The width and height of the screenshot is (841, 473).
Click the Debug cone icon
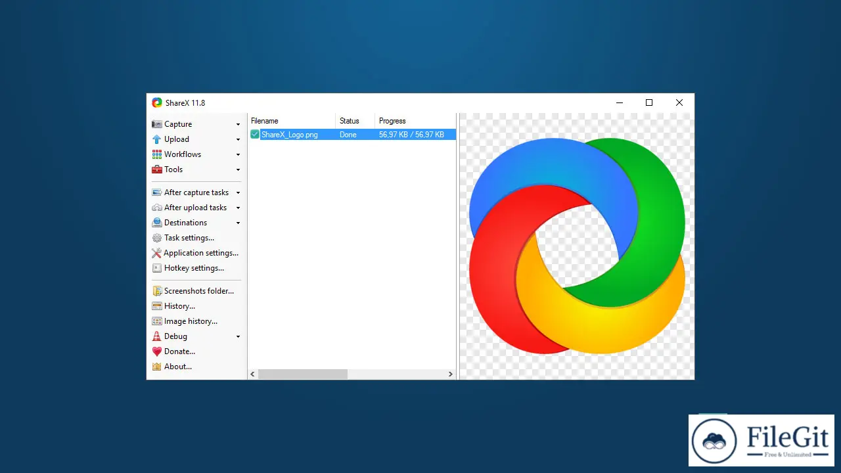pyautogui.click(x=156, y=336)
